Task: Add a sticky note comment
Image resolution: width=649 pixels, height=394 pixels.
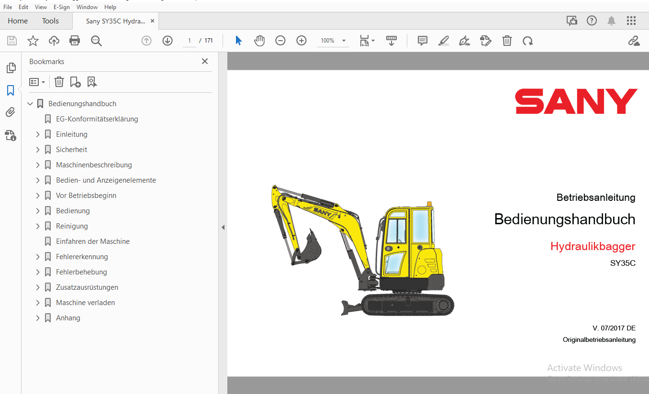Action: click(423, 41)
